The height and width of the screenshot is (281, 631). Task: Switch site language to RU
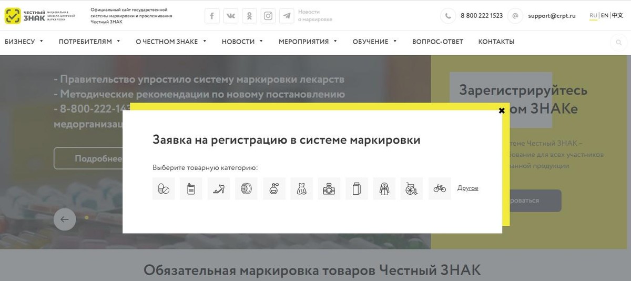(x=593, y=16)
